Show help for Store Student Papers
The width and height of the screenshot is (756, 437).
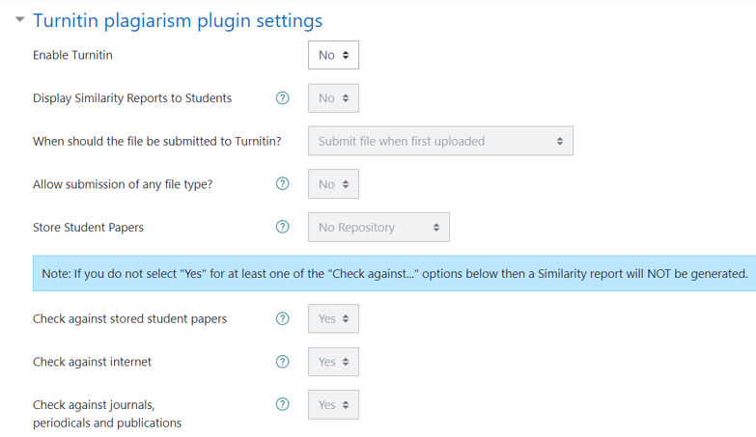[283, 228]
